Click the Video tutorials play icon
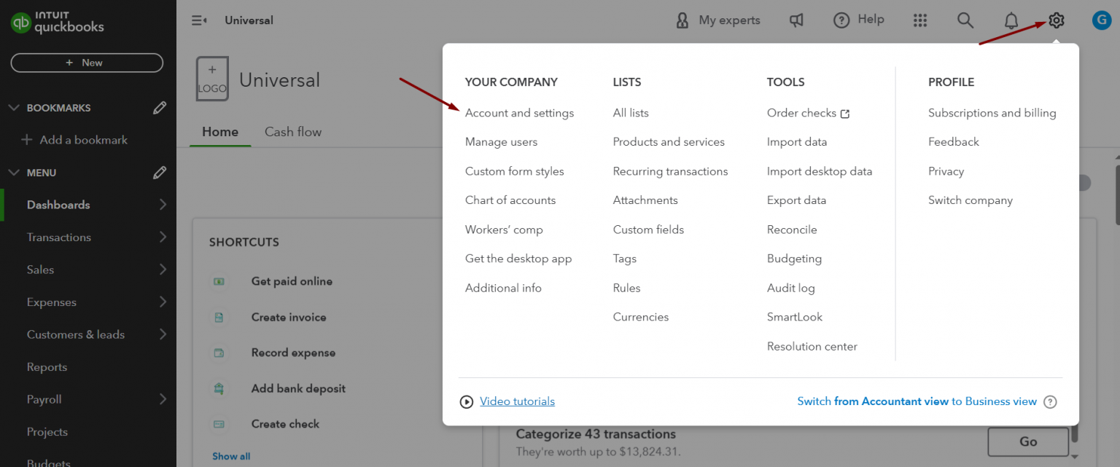 point(467,401)
